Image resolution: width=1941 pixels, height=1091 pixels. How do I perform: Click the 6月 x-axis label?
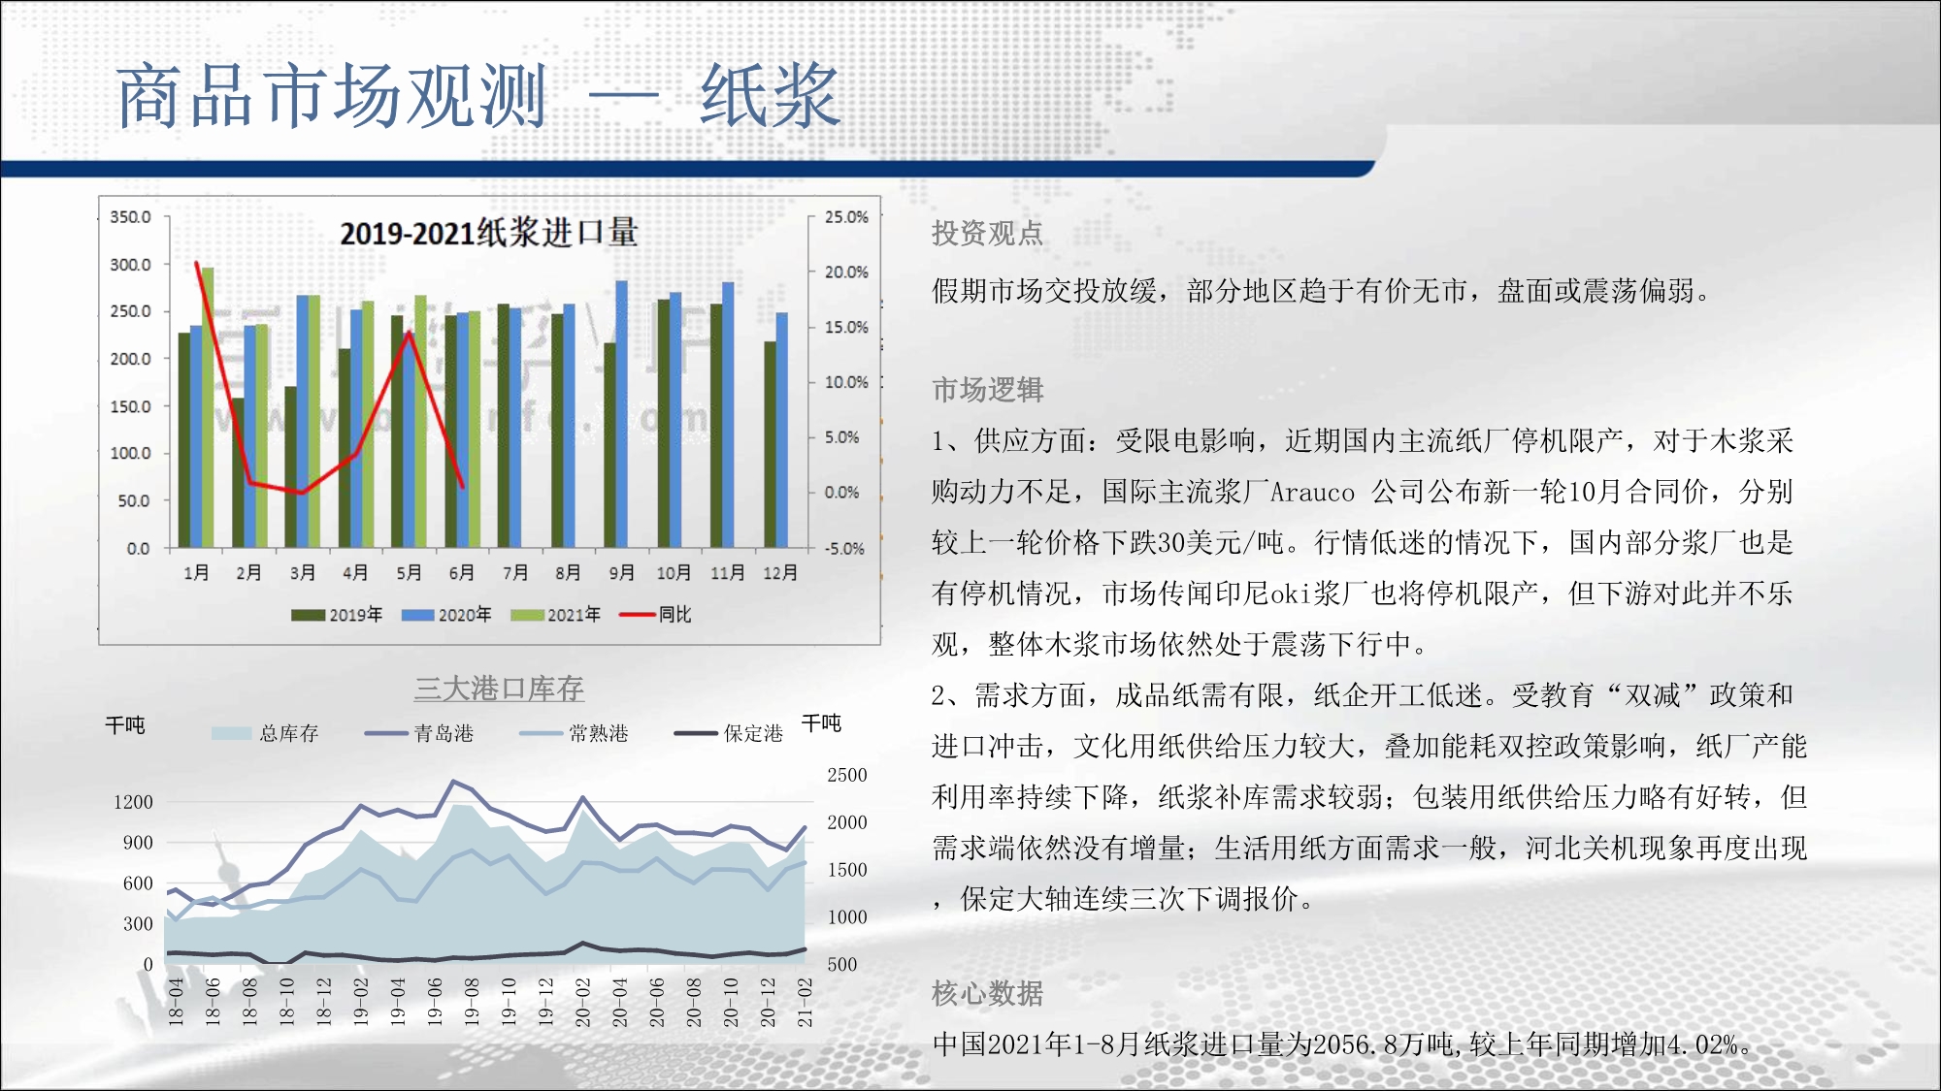tap(461, 573)
